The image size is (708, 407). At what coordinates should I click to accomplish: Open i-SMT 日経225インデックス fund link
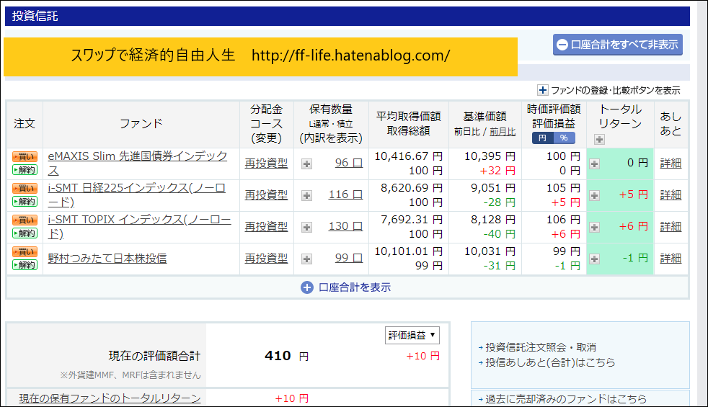pyautogui.click(x=137, y=195)
